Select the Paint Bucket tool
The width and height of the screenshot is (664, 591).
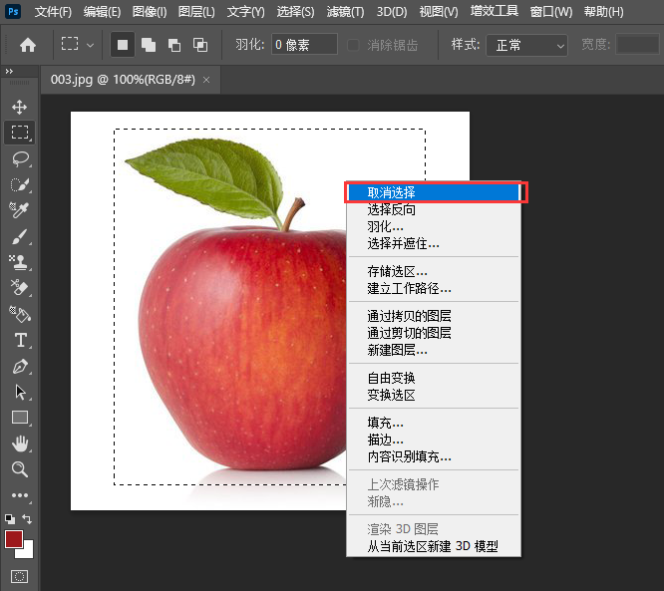20,314
